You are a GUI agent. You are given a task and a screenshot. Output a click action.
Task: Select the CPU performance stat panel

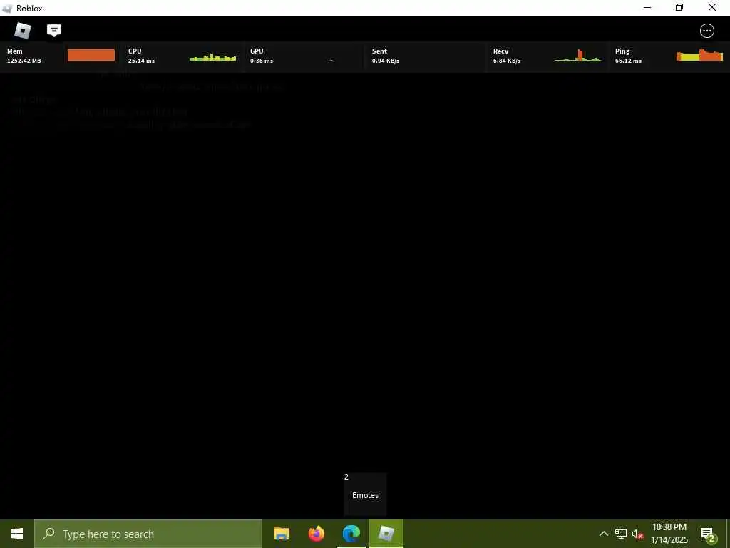tap(182, 56)
